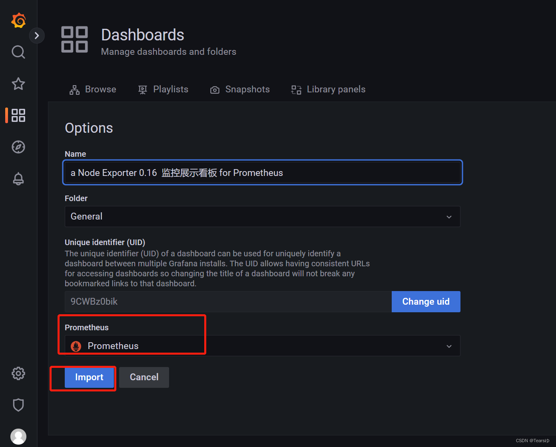The height and width of the screenshot is (447, 556).
Task: Click the Cancel button
Action: (x=144, y=377)
